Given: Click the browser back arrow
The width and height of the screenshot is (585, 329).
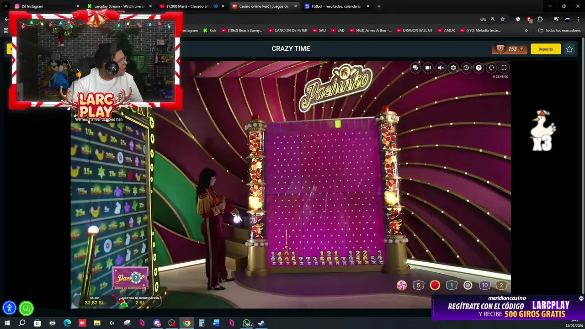Looking at the screenshot, I should click(6, 19).
